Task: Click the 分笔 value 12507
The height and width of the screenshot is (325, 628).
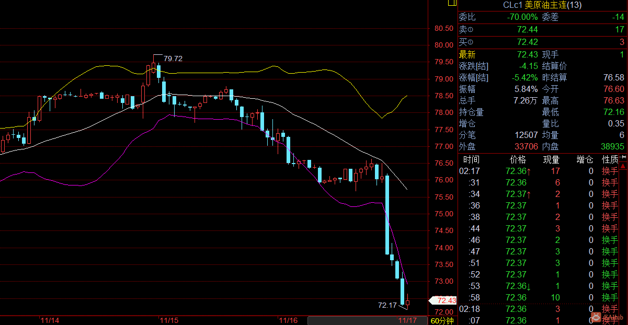Action: pos(526,135)
